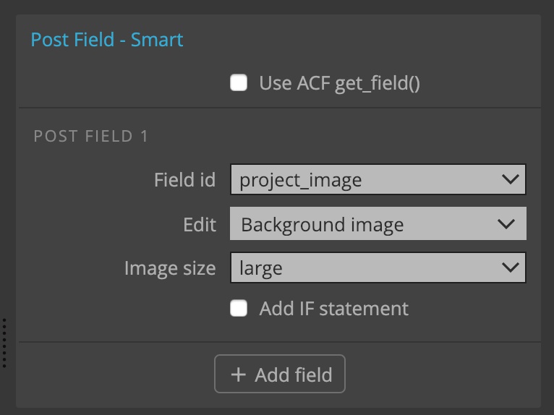Click the Add IF statement label text
This screenshot has width=554, height=415.
point(334,308)
